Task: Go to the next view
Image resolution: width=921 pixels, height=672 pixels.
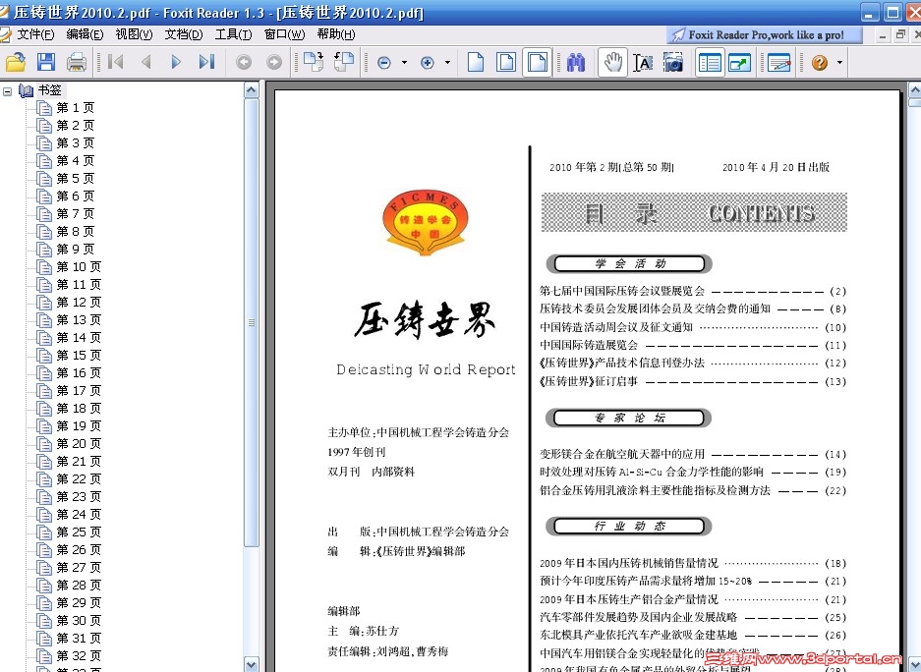Action: [273, 62]
